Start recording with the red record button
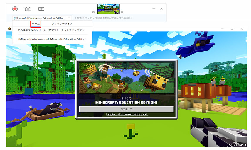 point(15,9)
